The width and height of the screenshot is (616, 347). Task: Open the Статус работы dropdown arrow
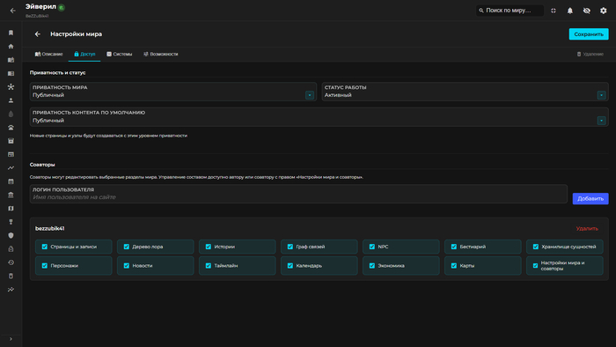[601, 95]
